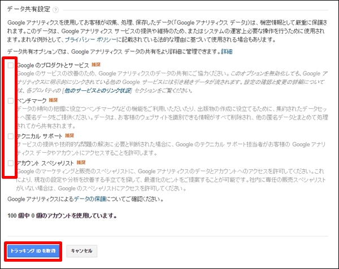Enable the Google のプロダクトとサービス checkbox
Screen dimensions: 339x269
11,65
